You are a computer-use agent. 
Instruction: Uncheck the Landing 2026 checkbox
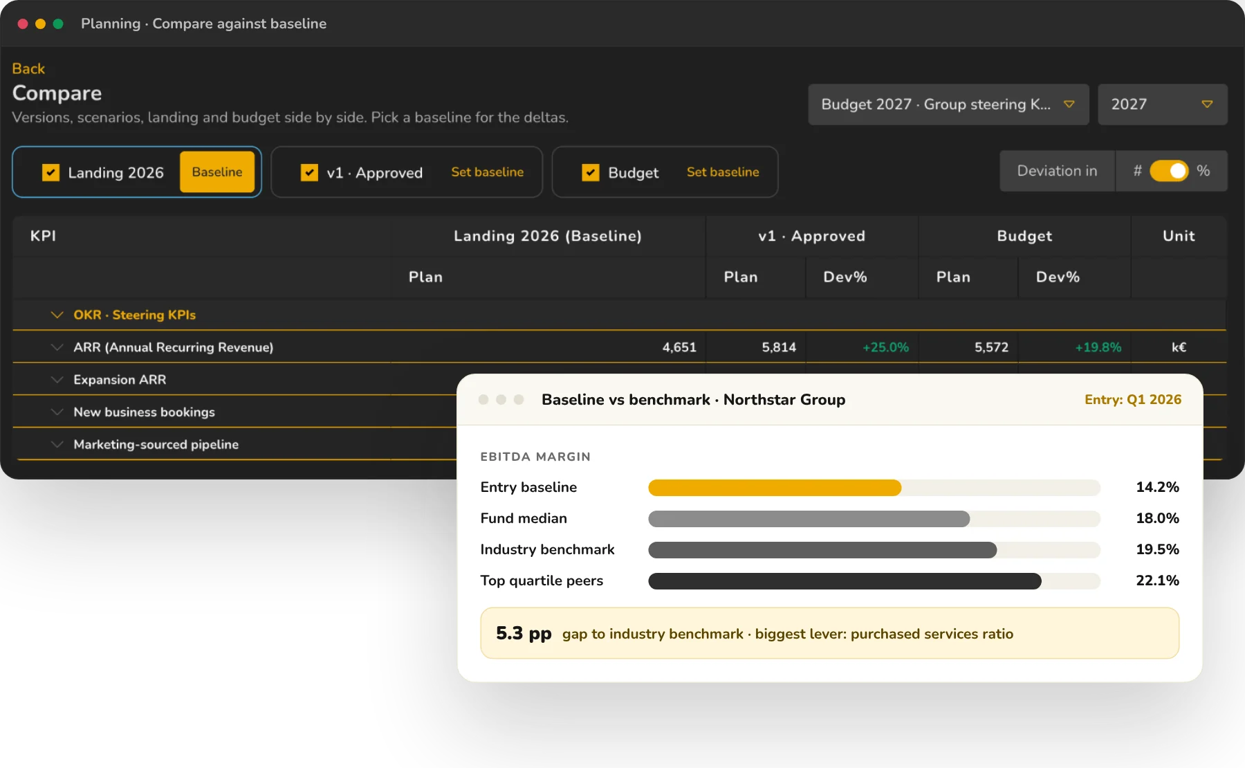coord(50,172)
